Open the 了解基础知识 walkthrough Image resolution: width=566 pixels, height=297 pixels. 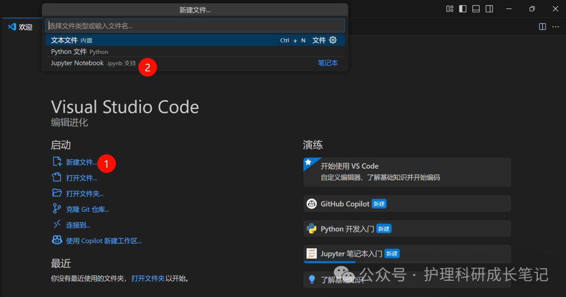pyautogui.click(x=407, y=280)
